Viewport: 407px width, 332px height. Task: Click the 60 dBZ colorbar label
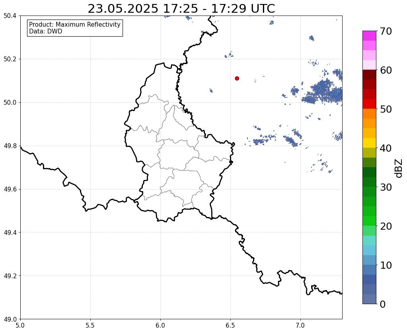386,70
